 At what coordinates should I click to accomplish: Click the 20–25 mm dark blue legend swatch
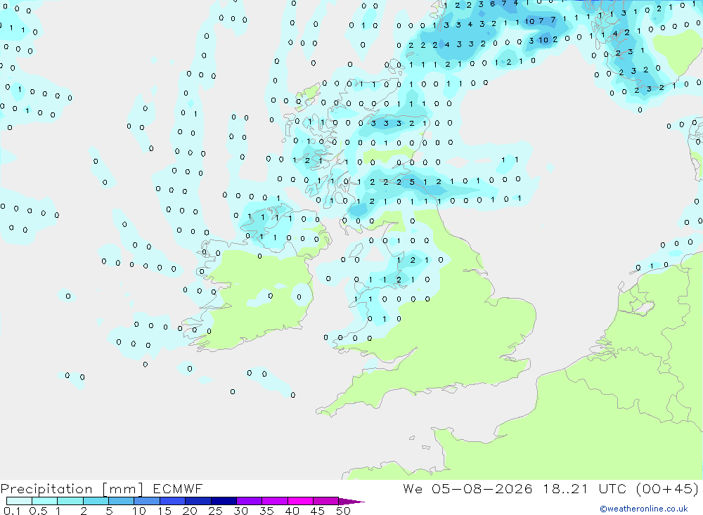198,501
